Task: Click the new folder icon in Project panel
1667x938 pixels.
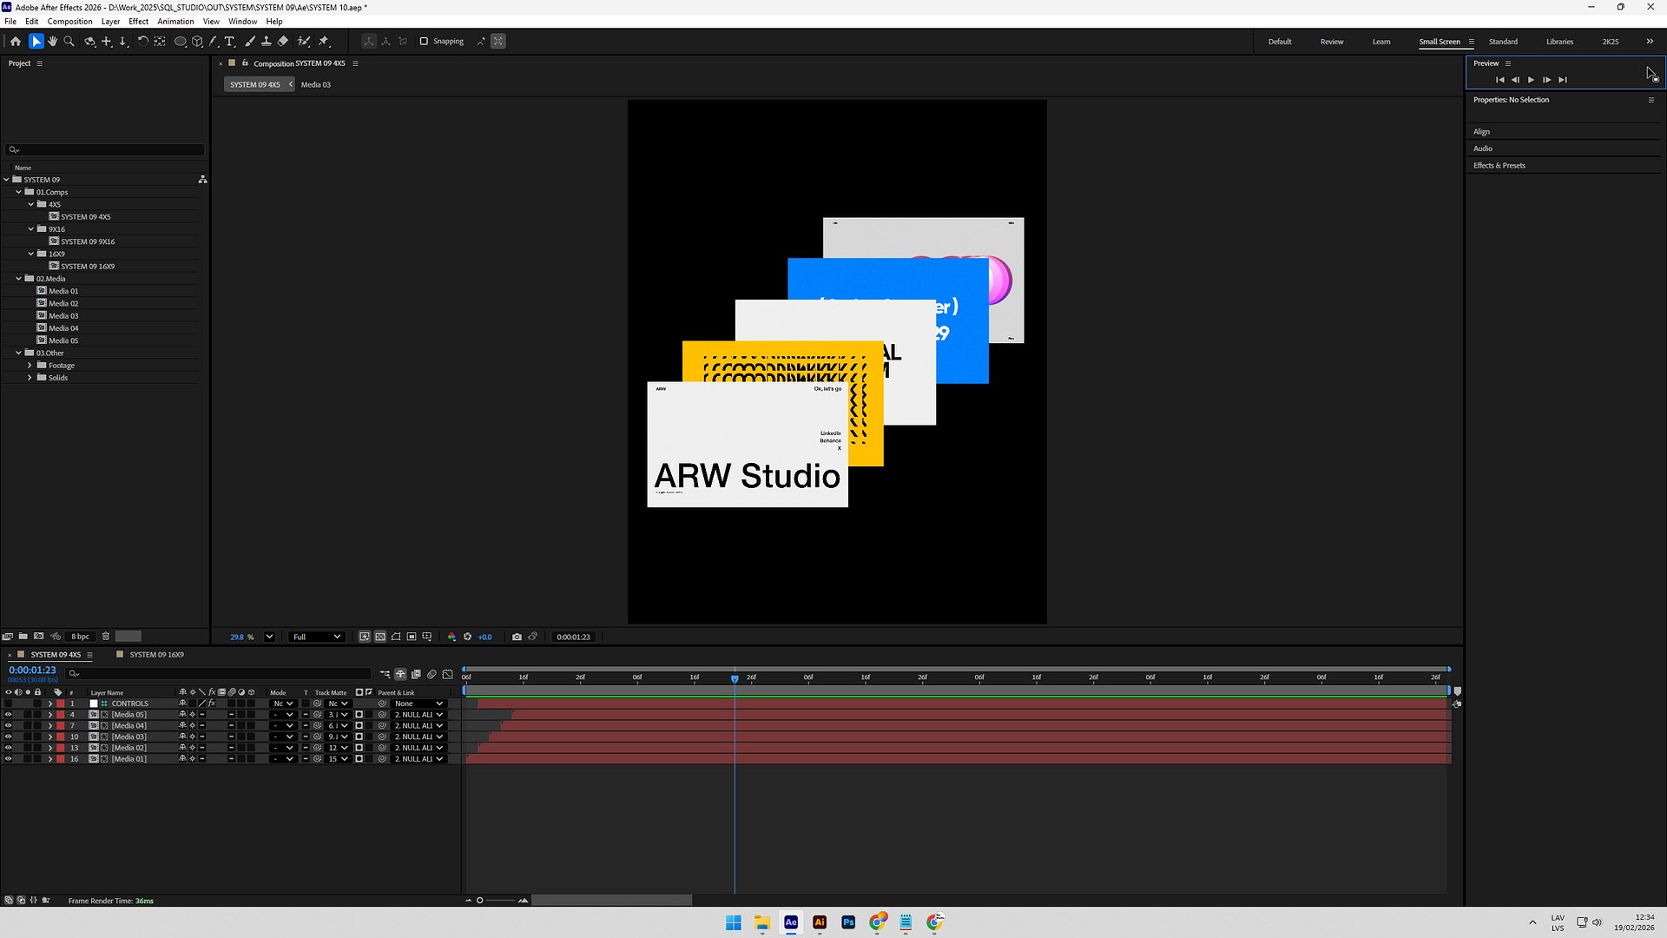Action: (23, 637)
